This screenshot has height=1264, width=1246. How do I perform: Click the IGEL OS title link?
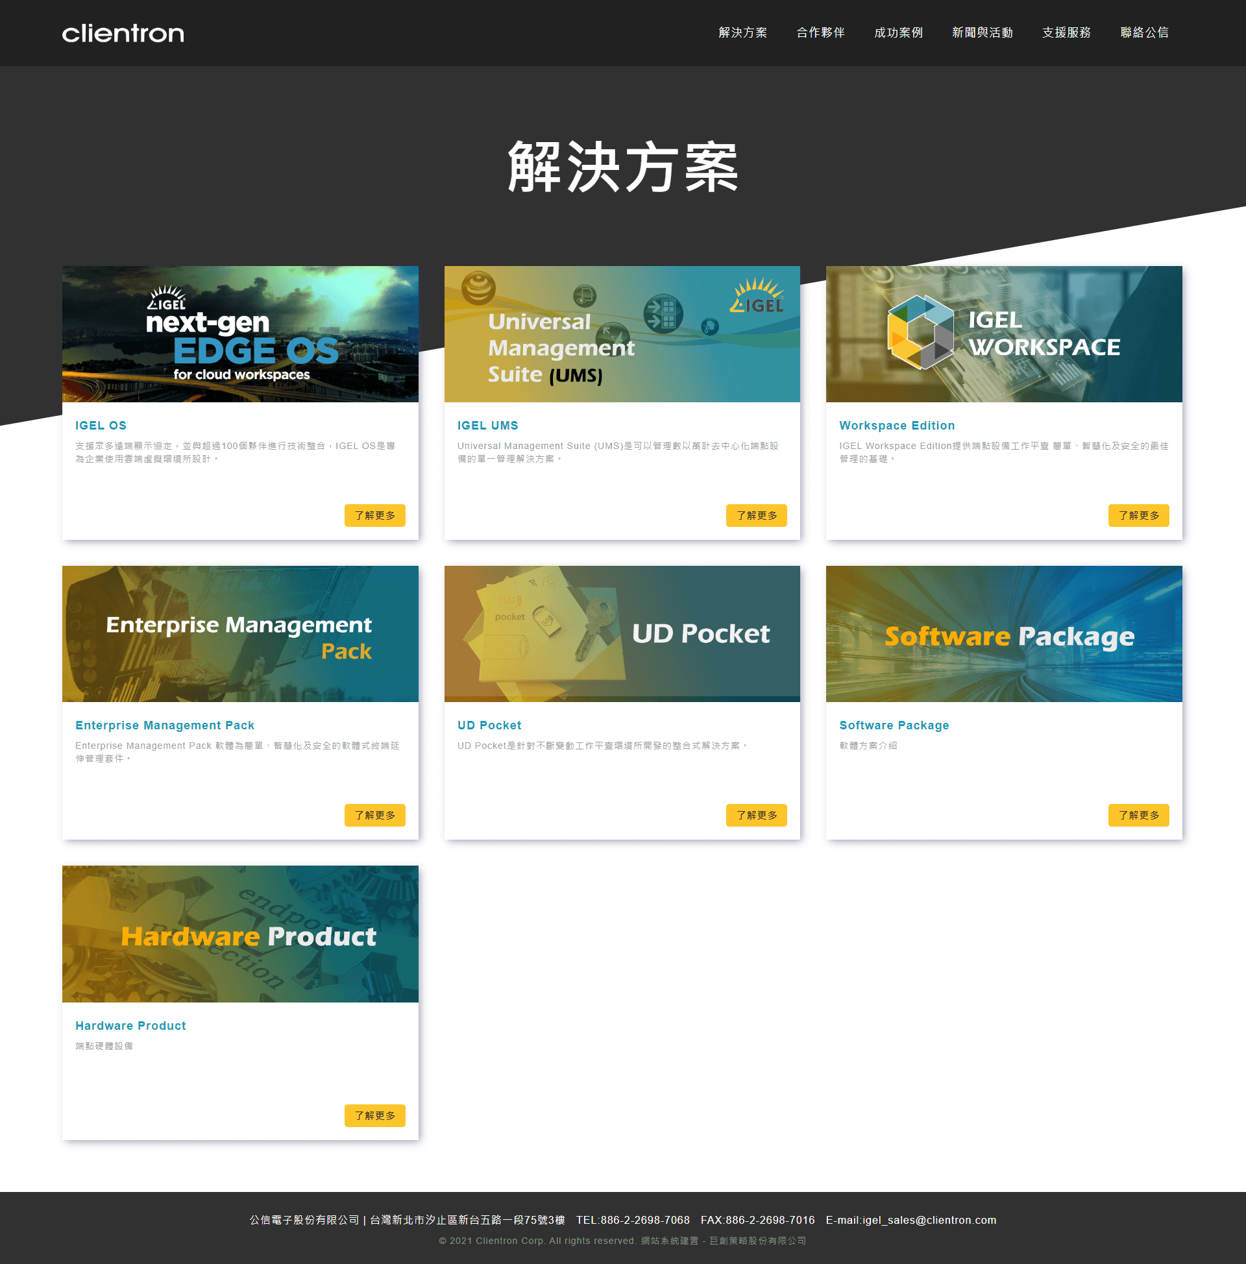(101, 425)
